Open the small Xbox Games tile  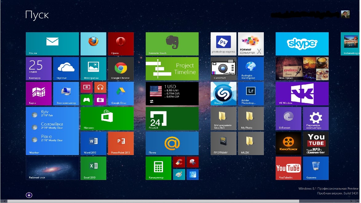(86, 100)
